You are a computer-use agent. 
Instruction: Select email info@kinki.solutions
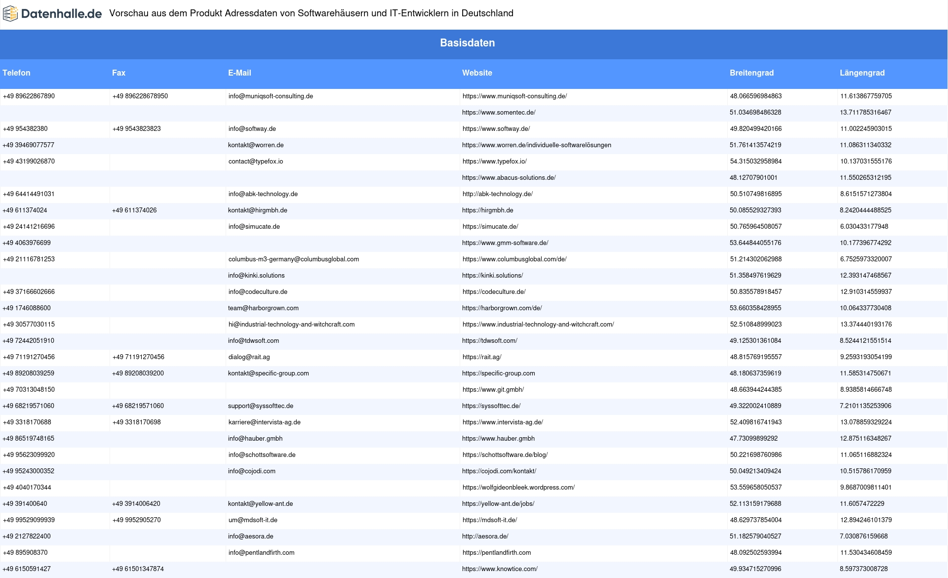tap(256, 276)
